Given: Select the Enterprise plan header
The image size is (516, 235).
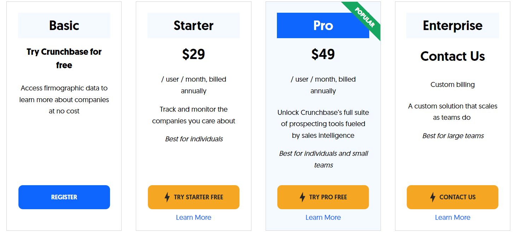Looking at the screenshot, I should 452,25.
